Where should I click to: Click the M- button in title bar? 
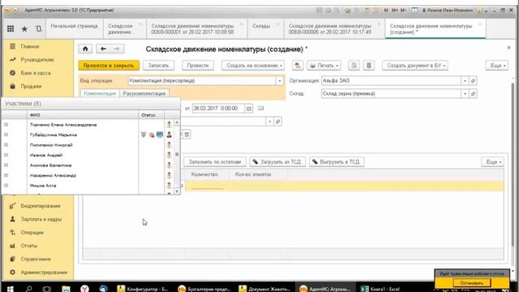(403, 11)
